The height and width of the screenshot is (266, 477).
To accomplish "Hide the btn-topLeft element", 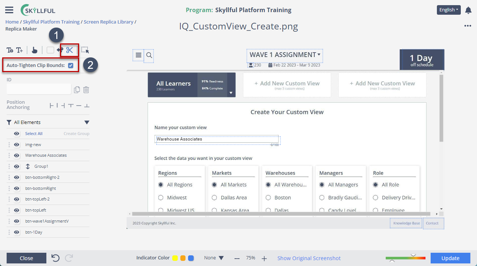I will point(17,210).
